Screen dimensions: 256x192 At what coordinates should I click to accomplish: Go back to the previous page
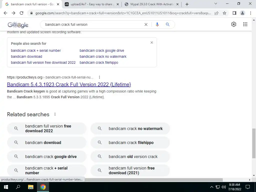click(x=5, y=13)
